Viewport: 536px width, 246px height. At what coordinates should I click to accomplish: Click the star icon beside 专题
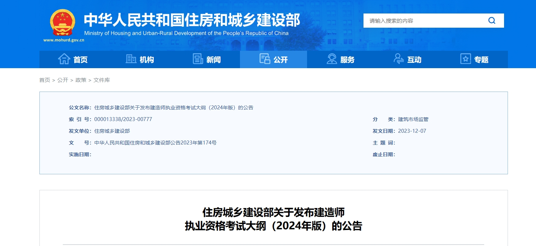pos(465,59)
